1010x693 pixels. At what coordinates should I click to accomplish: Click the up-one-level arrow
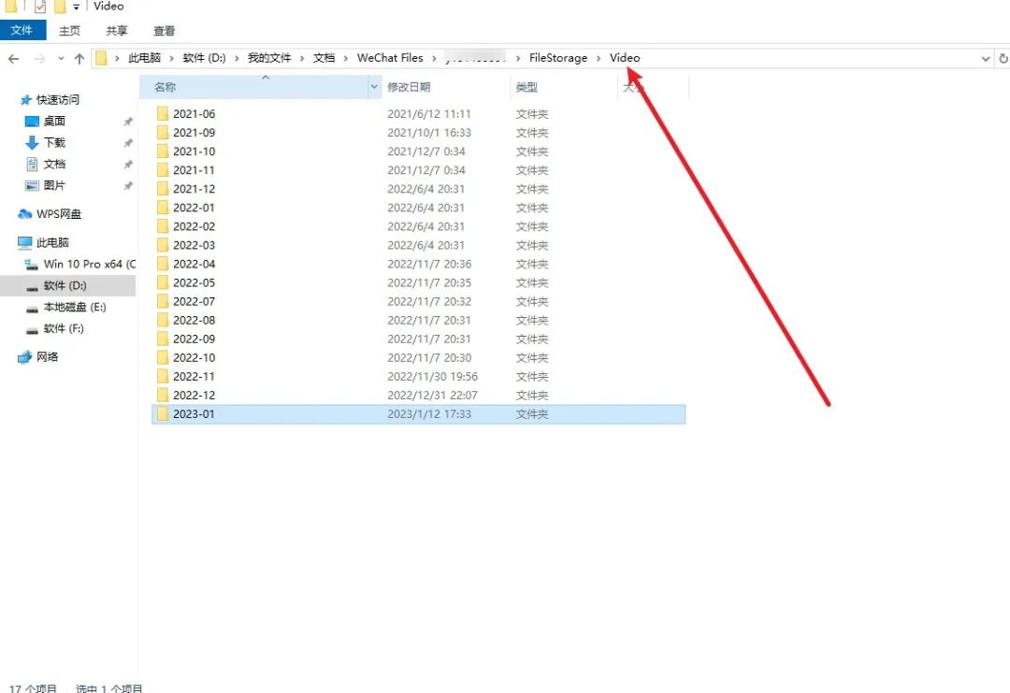coord(79,57)
